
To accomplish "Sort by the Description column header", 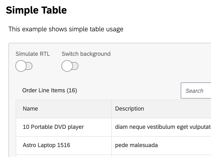I will pyautogui.click(x=130, y=108).
